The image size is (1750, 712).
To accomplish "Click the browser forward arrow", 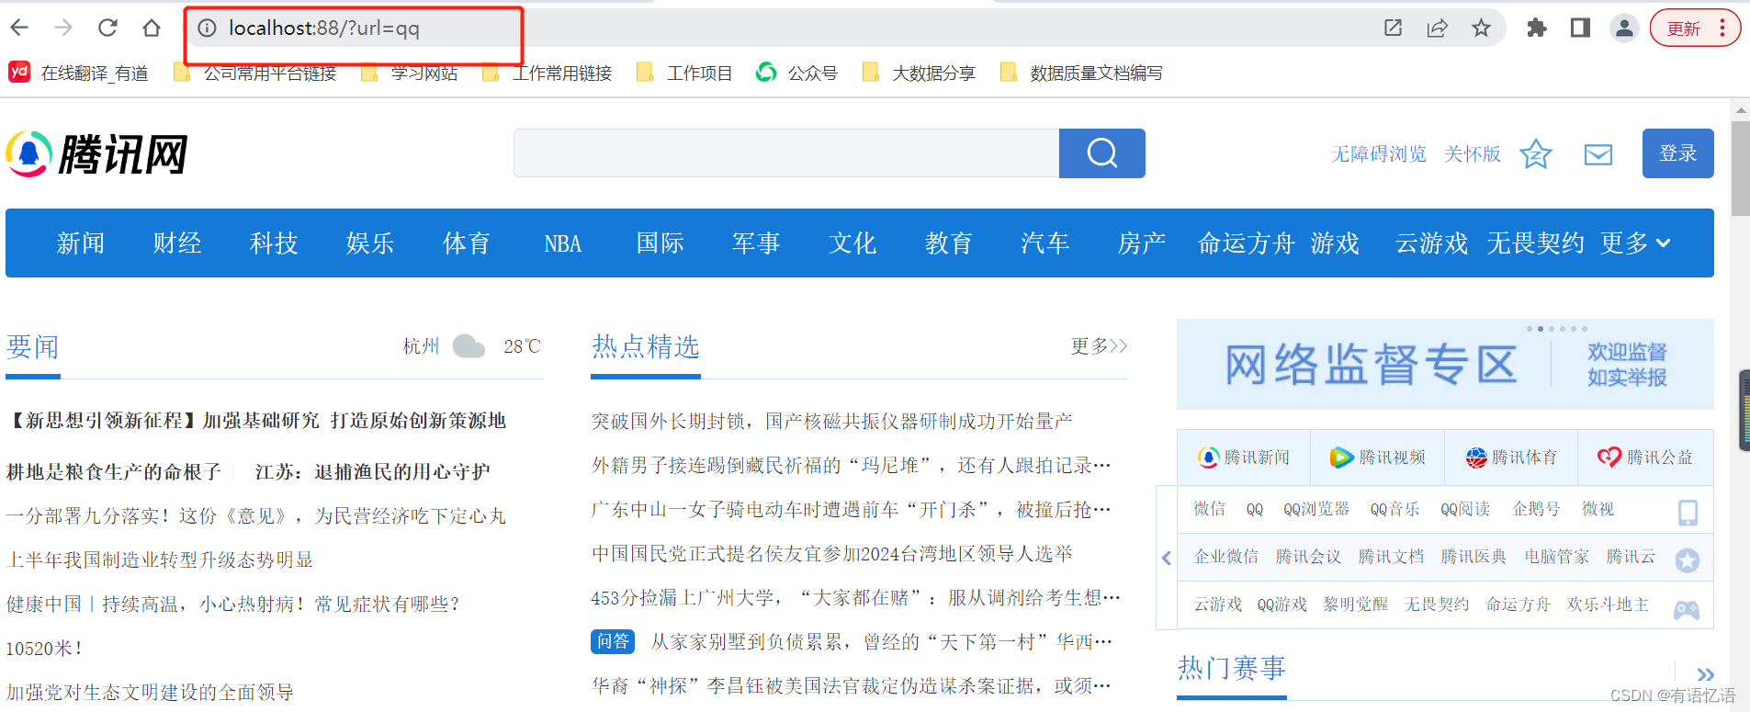I will pyautogui.click(x=63, y=28).
